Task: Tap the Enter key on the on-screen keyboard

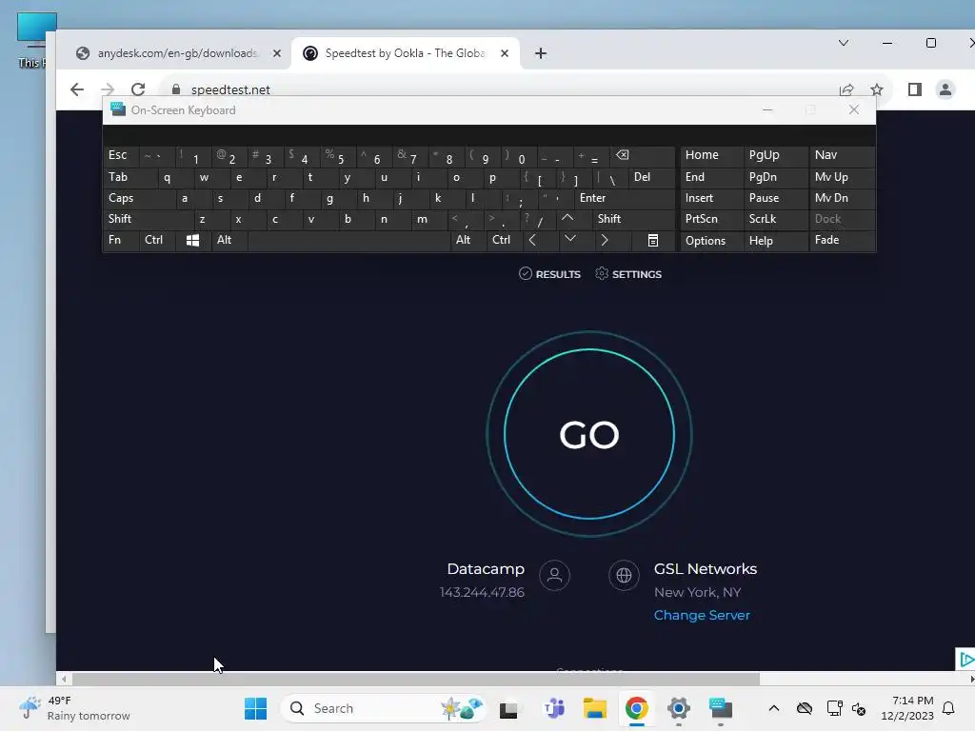Action: [x=625, y=198]
